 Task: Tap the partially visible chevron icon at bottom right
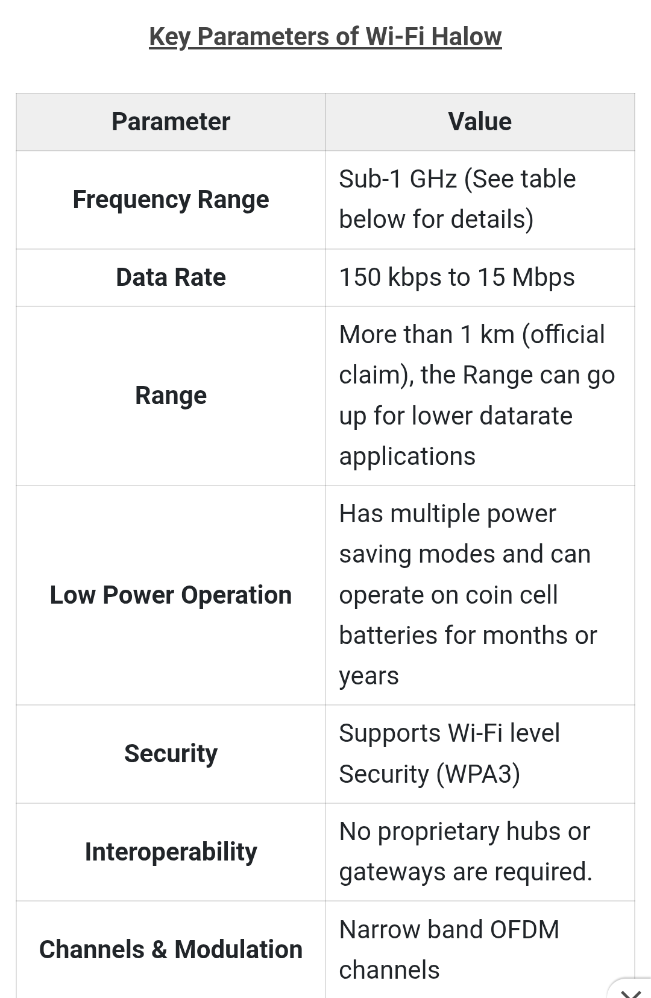(631, 991)
